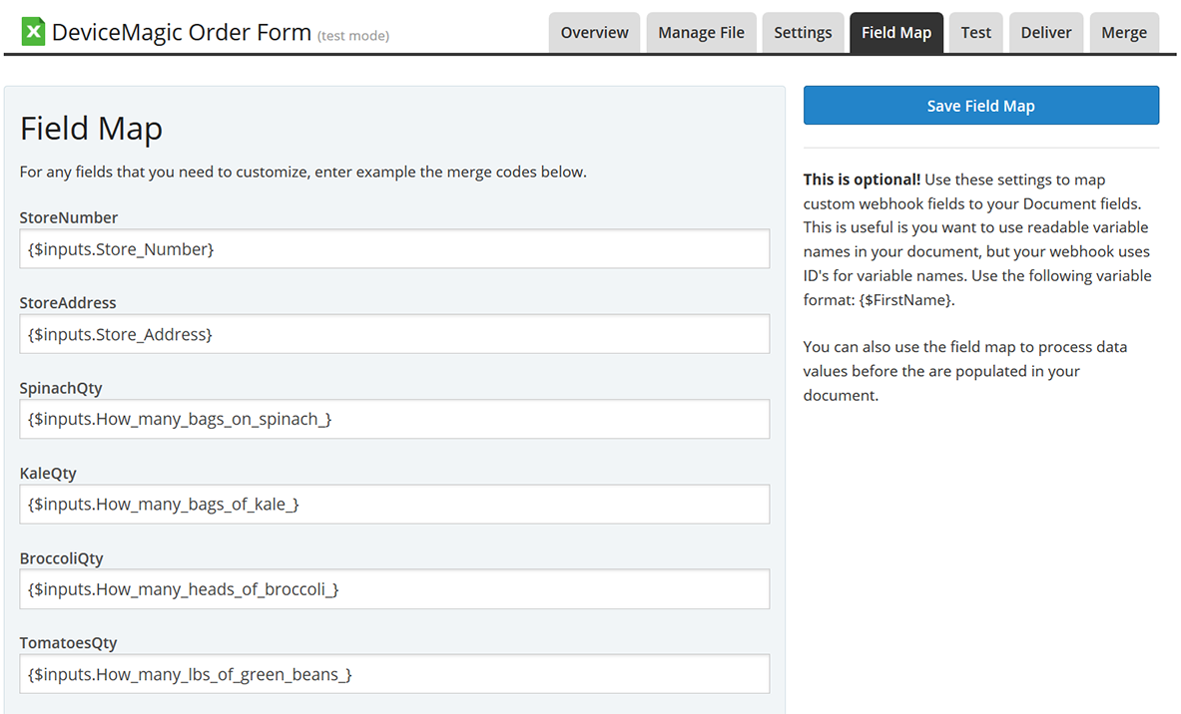Click the test mode indicator text
1181x714 pixels.
point(353,36)
